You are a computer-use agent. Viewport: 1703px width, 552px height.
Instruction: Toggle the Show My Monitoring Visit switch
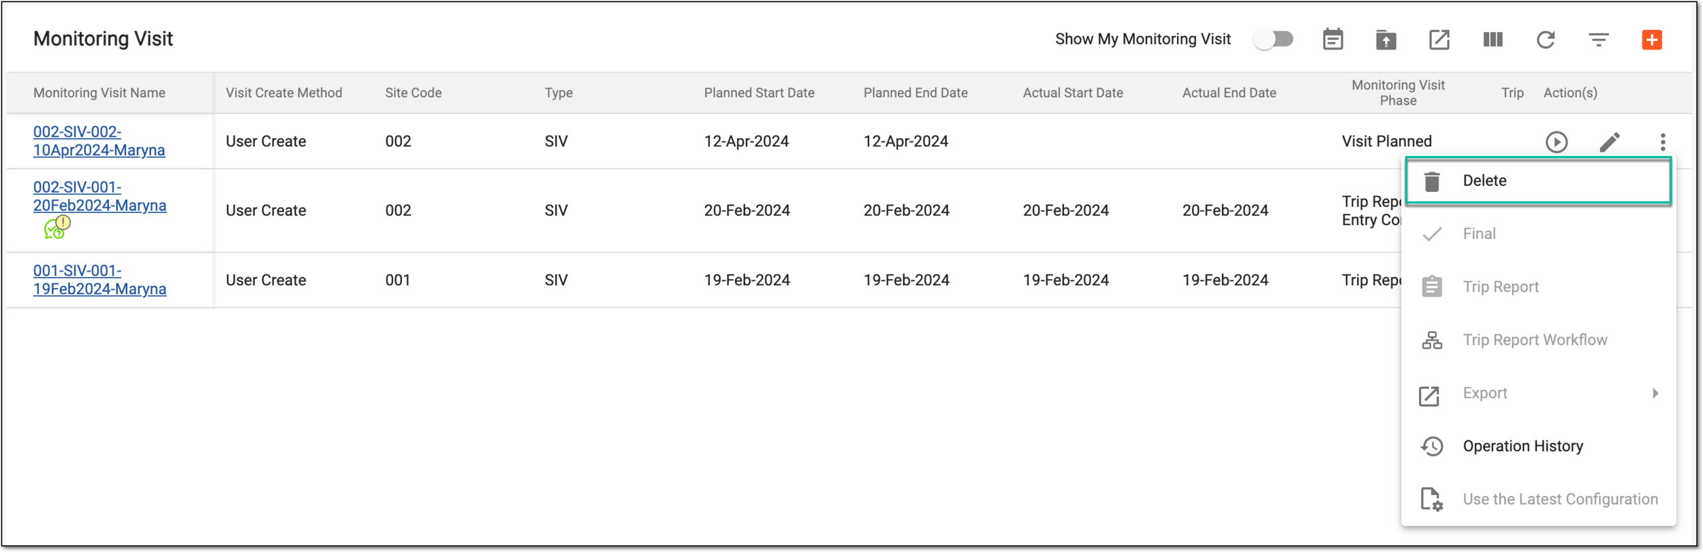tap(1274, 39)
